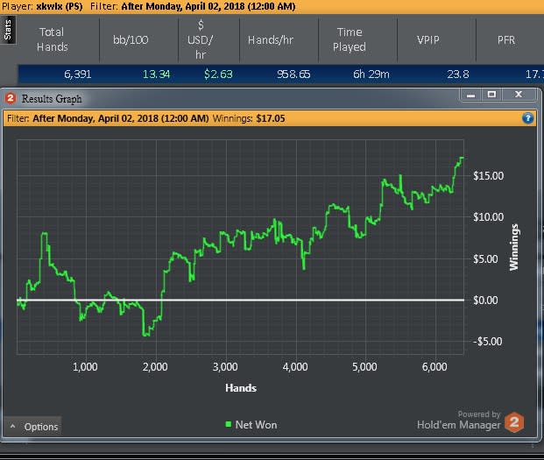Sort by Hands/hr column header
Screen dimensions: 544x460
[271, 40]
